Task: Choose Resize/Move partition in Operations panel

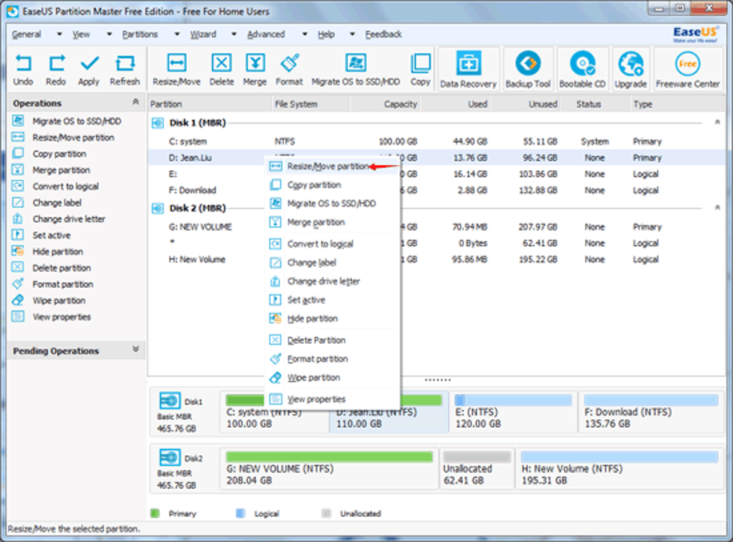Action: coord(63,138)
